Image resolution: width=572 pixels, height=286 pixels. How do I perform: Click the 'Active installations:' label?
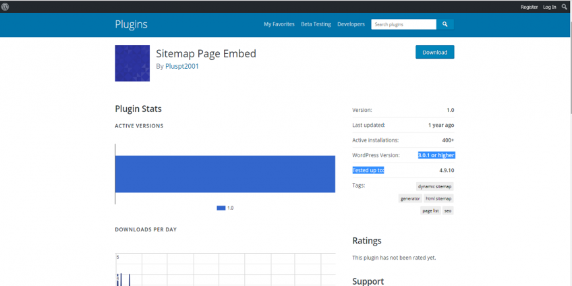point(375,140)
